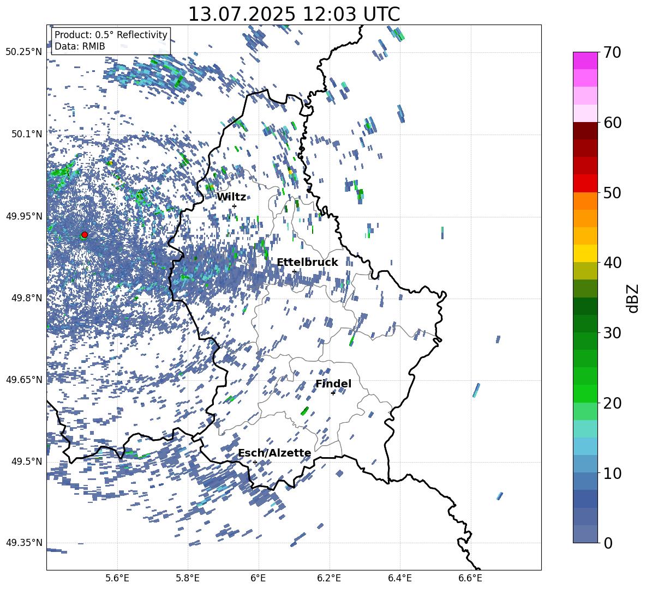Click the magenta top colorbar segment
Screen dimensions: 646x589
[x=585, y=61]
